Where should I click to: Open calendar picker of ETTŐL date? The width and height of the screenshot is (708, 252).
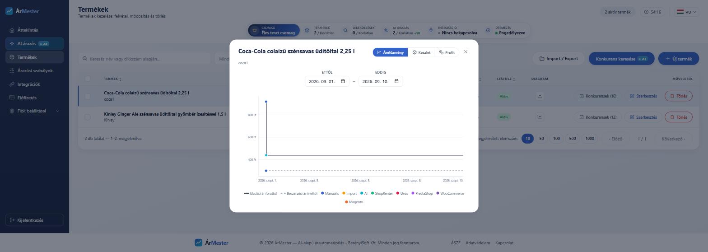343,81
